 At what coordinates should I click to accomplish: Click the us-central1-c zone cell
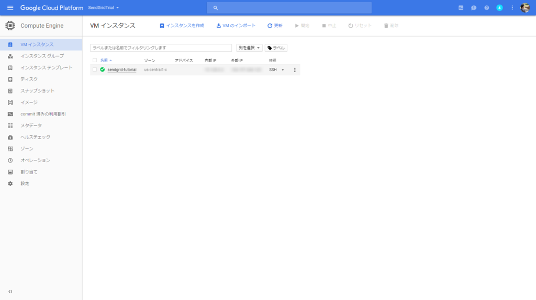point(155,70)
